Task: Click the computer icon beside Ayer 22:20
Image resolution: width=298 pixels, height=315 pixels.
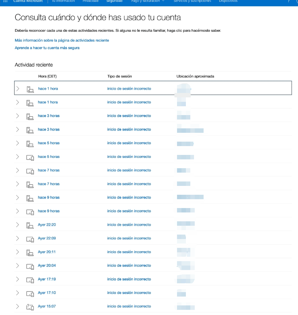Action: coord(30,225)
